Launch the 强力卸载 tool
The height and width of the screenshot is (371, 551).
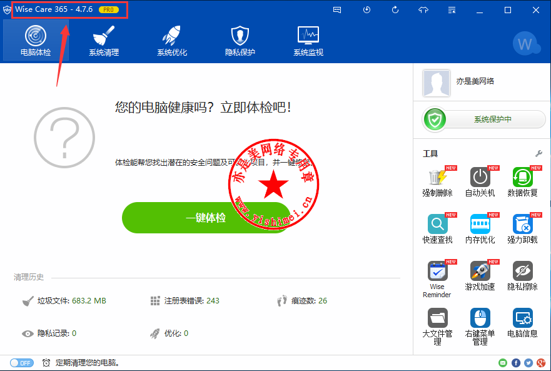[522, 228]
